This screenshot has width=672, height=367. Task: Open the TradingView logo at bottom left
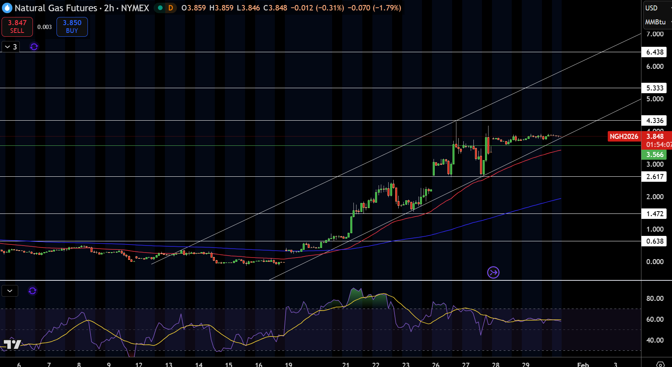(12, 344)
